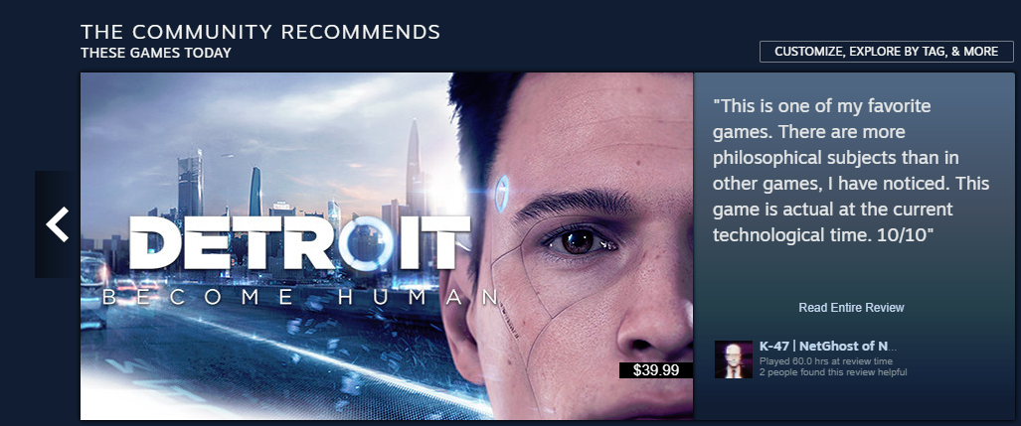This screenshot has width=1021, height=426.
Task: Select the These Games Today subheading
Action: (x=156, y=53)
